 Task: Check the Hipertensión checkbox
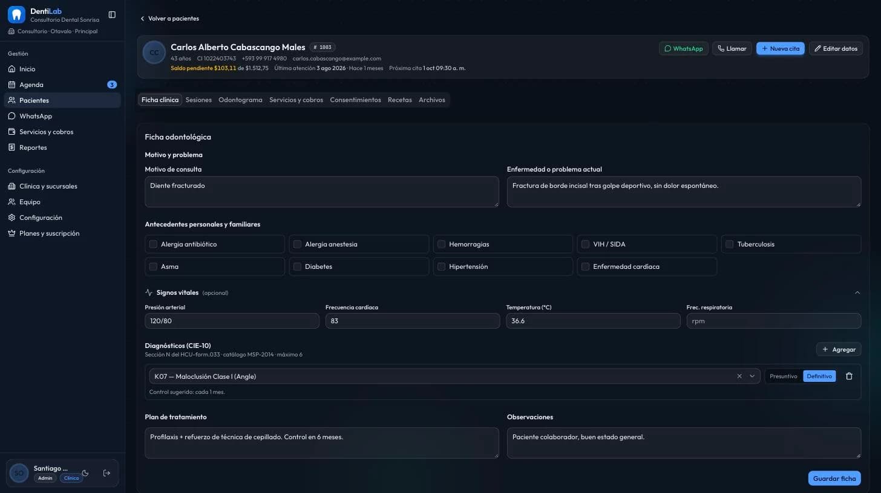point(441,266)
